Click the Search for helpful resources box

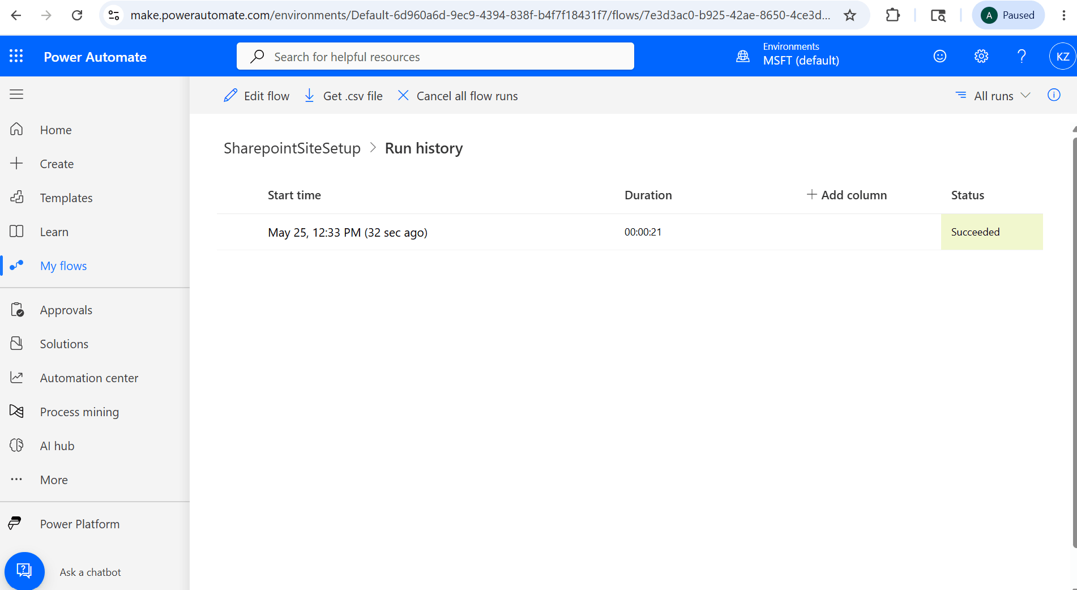coord(435,56)
